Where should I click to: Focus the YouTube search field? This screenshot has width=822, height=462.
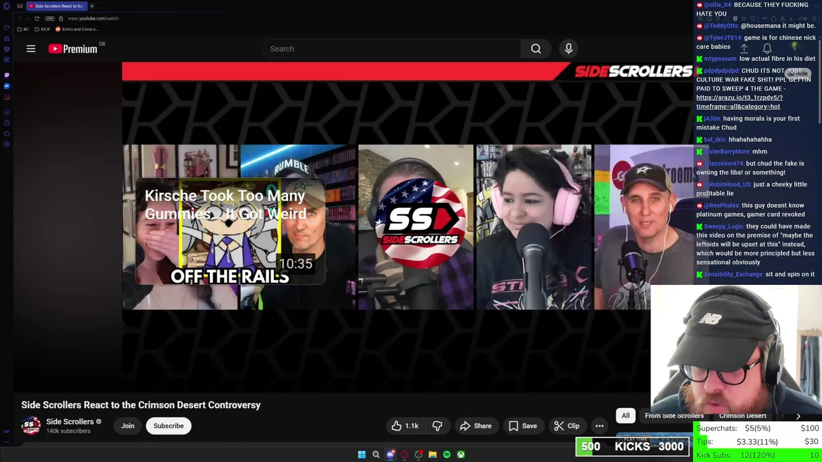[x=392, y=49]
